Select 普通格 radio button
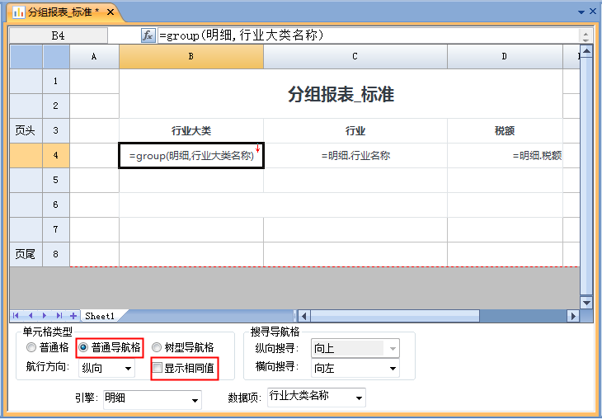 [32, 348]
